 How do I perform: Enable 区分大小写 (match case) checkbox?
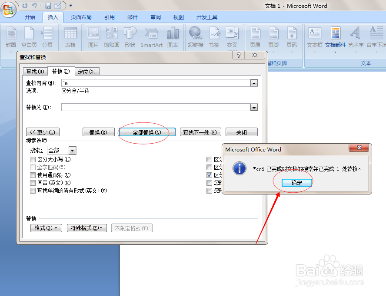[33, 159]
